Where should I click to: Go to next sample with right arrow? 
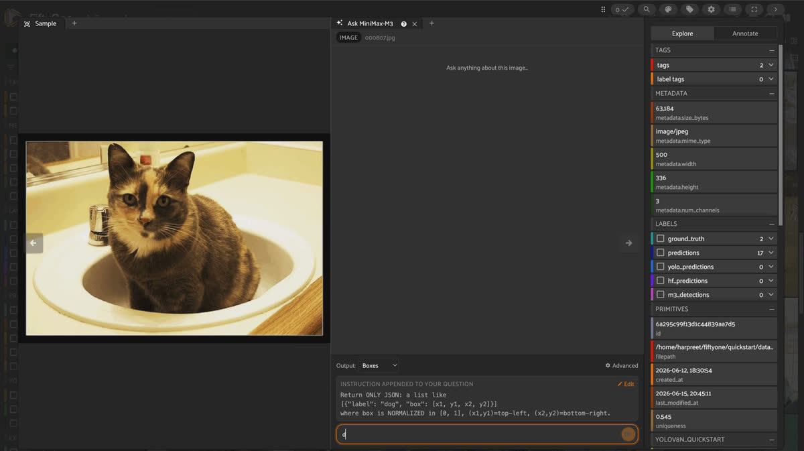click(628, 243)
